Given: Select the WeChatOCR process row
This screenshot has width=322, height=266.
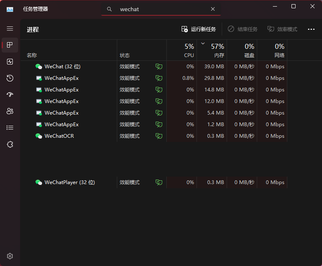Looking at the screenshot, I should tap(154, 136).
